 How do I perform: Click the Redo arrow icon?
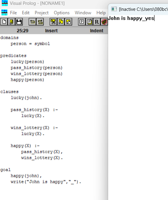(40, 22)
